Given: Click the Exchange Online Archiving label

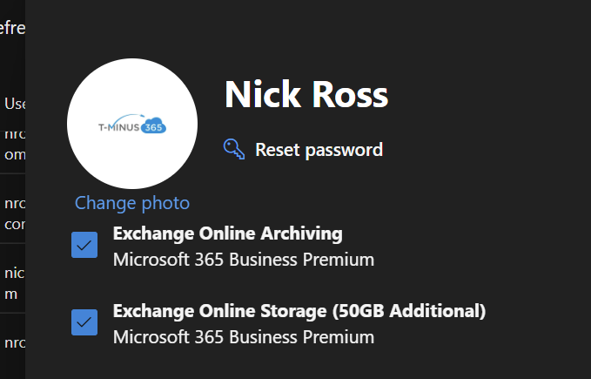Looking at the screenshot, I should pos(228,233).
